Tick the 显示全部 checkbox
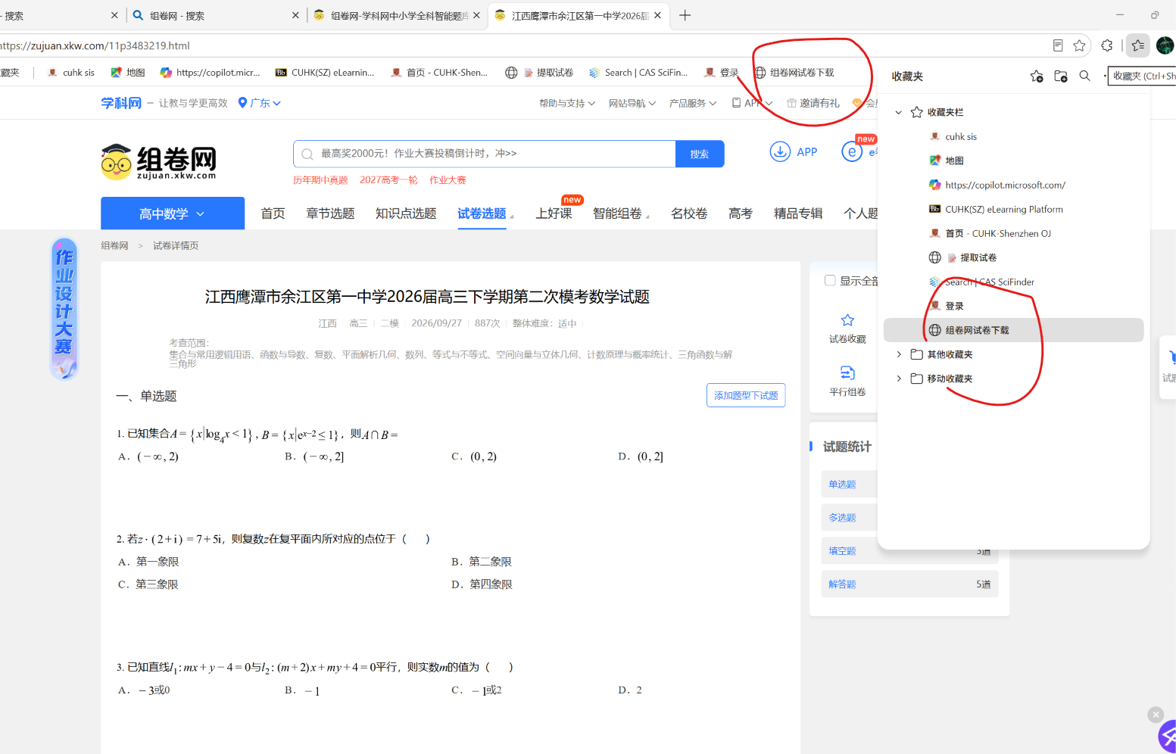 pyautogui.click(x=830, y=281)
